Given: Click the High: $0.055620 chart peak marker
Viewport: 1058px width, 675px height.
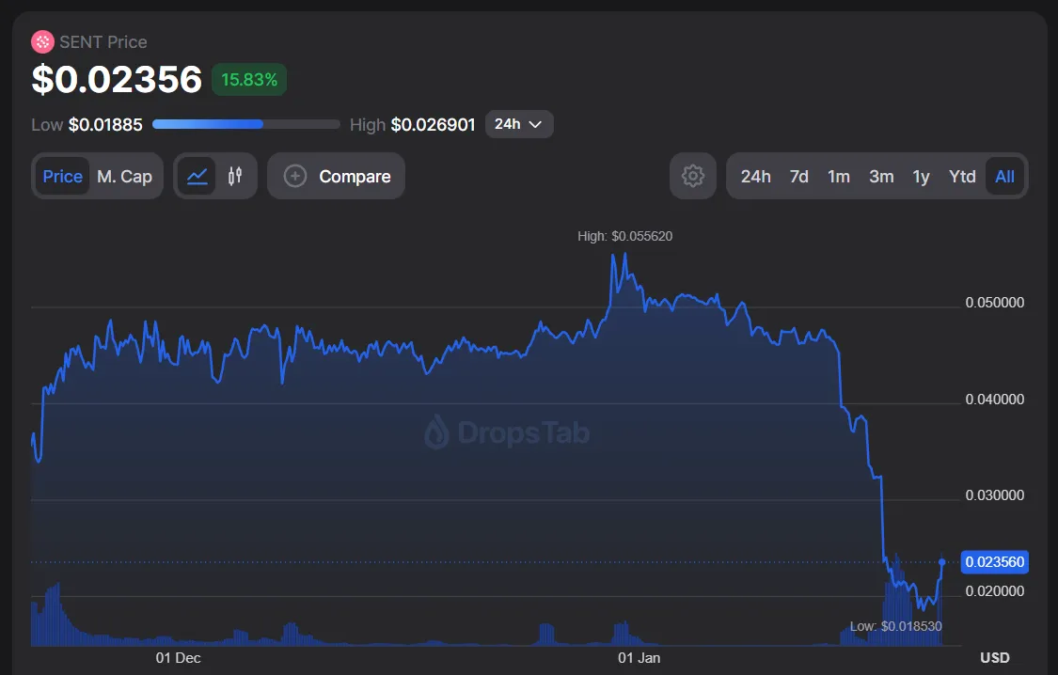Looking at the screenshot, I should point(624,236).
